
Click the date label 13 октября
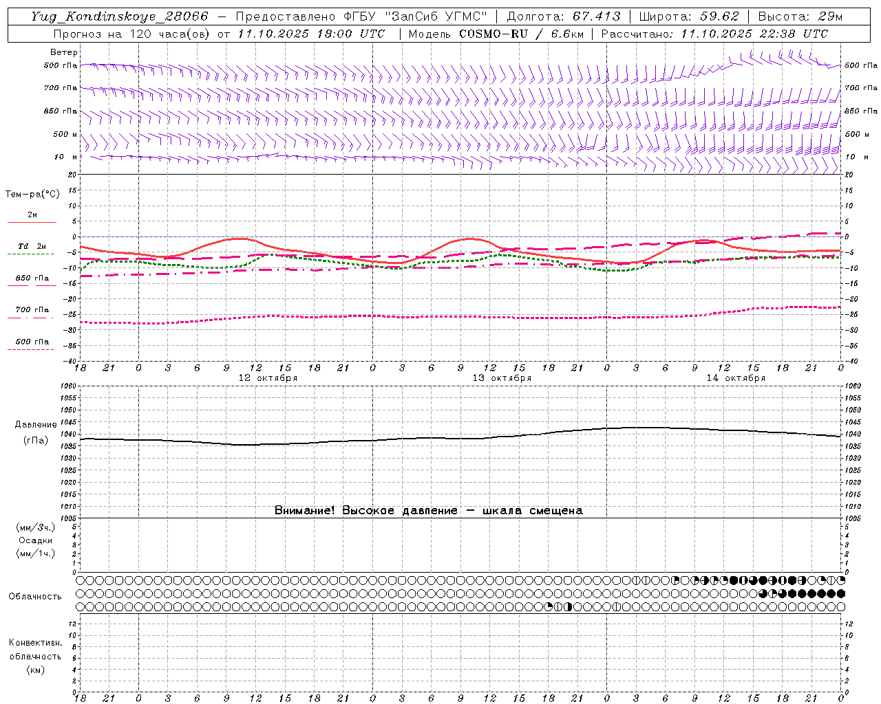502,378
